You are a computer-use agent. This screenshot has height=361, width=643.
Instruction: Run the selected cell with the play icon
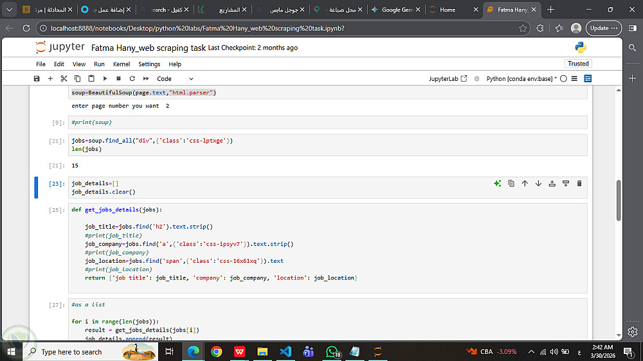click(x=105, y=78)
